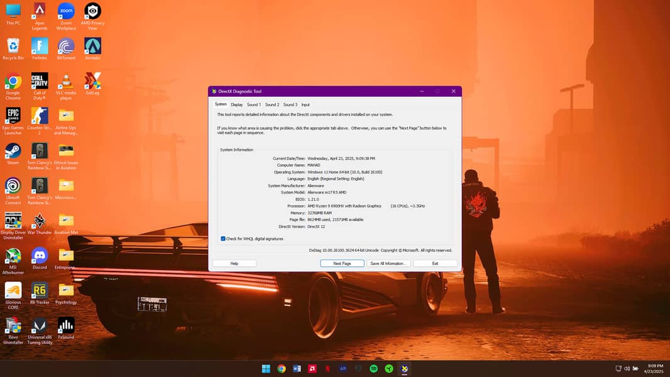The width and height of the screenshot is (670, 377).
Task: Open the Aviation Met folder
Action: pos(66,223)
